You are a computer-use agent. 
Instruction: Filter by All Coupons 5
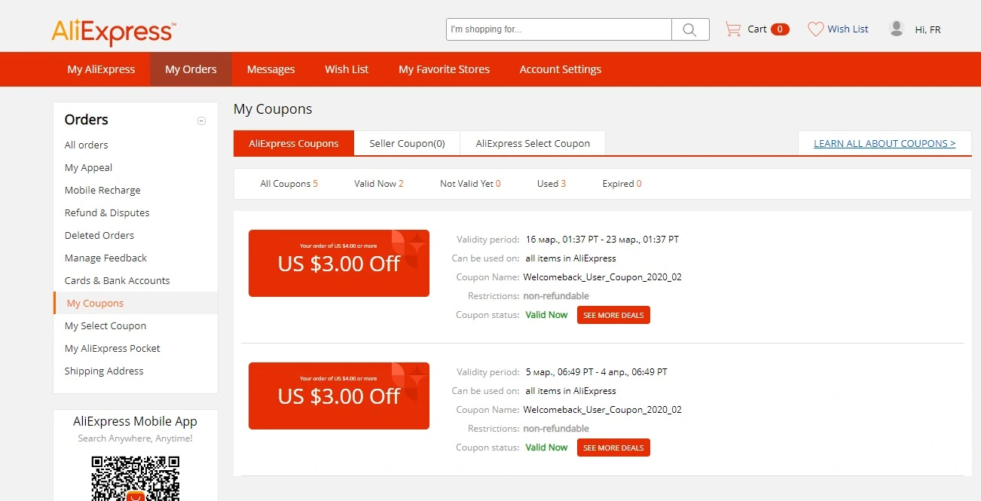tap(289, 184)
